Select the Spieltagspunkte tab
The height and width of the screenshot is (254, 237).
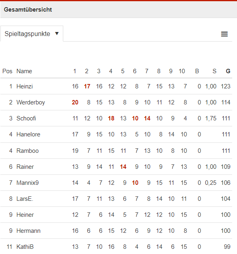click(32, 34)
